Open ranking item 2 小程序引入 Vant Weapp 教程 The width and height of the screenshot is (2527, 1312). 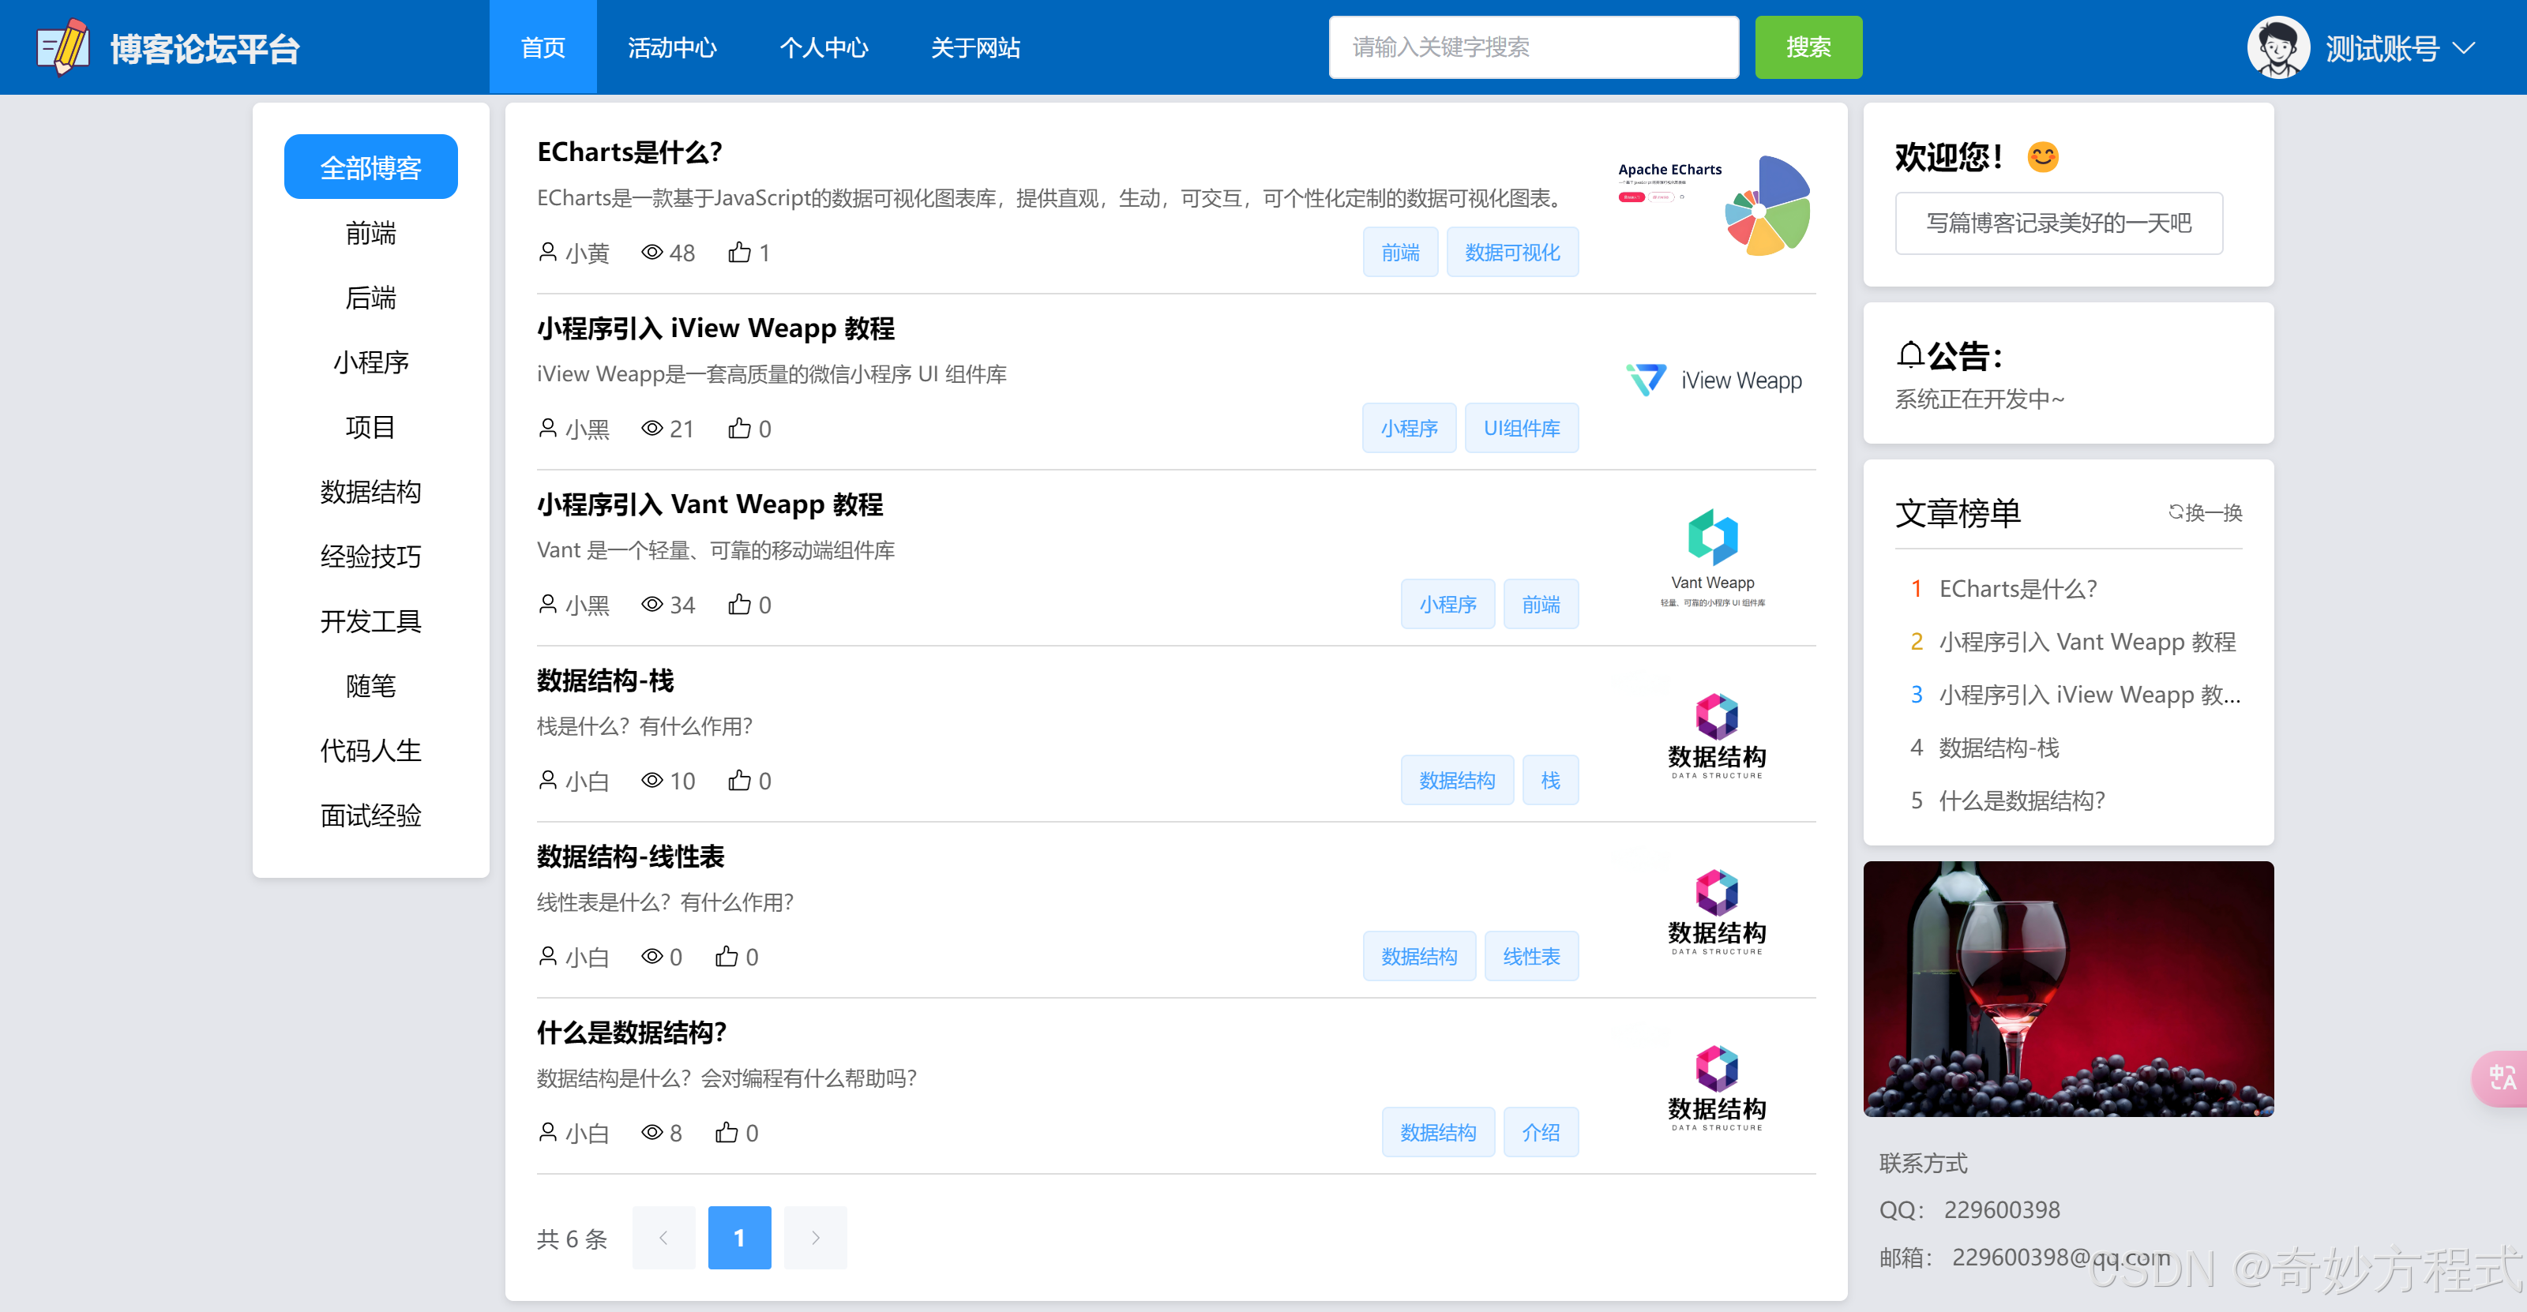(2086, 641)
